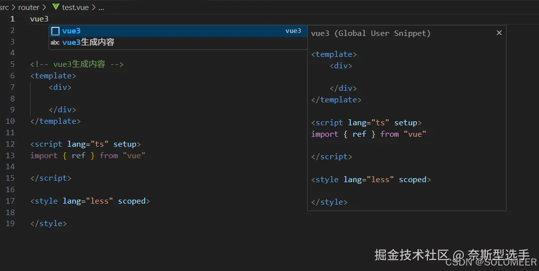
Task: Click line number 12 in the gutter
Action: tap(10, 144)
